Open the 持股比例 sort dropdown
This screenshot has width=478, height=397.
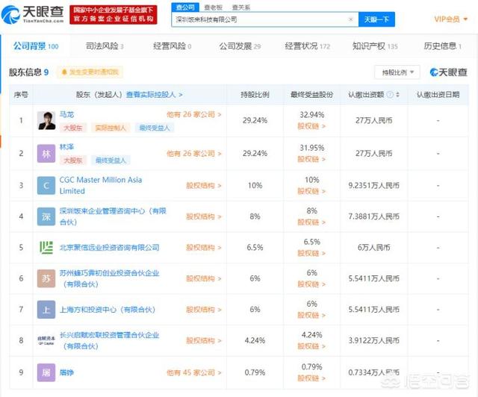click(x=397, y=72)
